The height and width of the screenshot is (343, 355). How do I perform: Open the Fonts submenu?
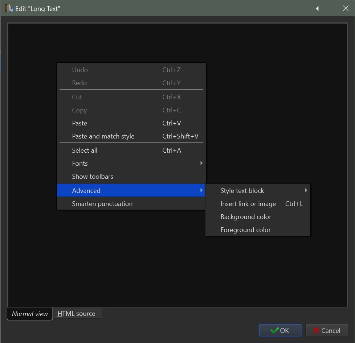coord(131,164)
